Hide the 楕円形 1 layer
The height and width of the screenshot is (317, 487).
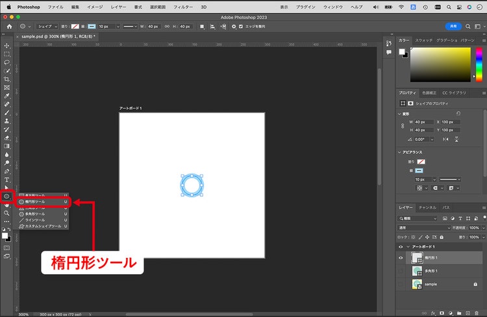click(x=401, y=258)
